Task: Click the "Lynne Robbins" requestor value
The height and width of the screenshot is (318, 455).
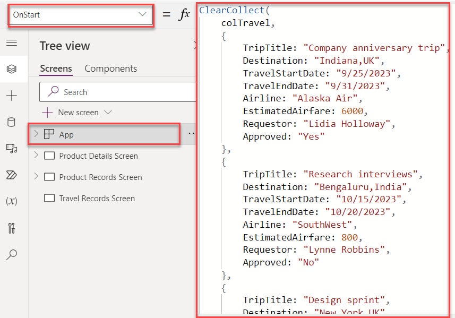Action: coord(344,250)
